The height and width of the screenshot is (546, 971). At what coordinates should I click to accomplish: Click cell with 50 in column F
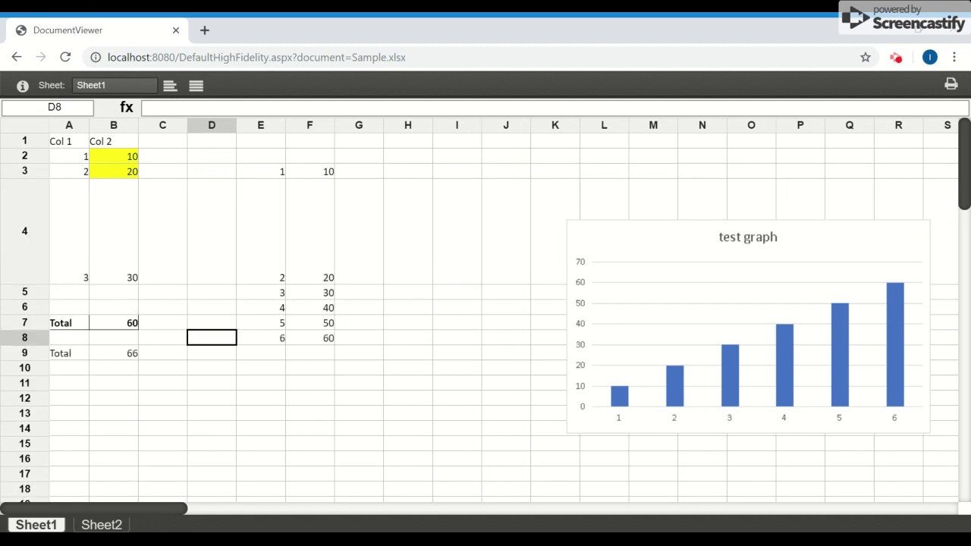click(310, 323)
